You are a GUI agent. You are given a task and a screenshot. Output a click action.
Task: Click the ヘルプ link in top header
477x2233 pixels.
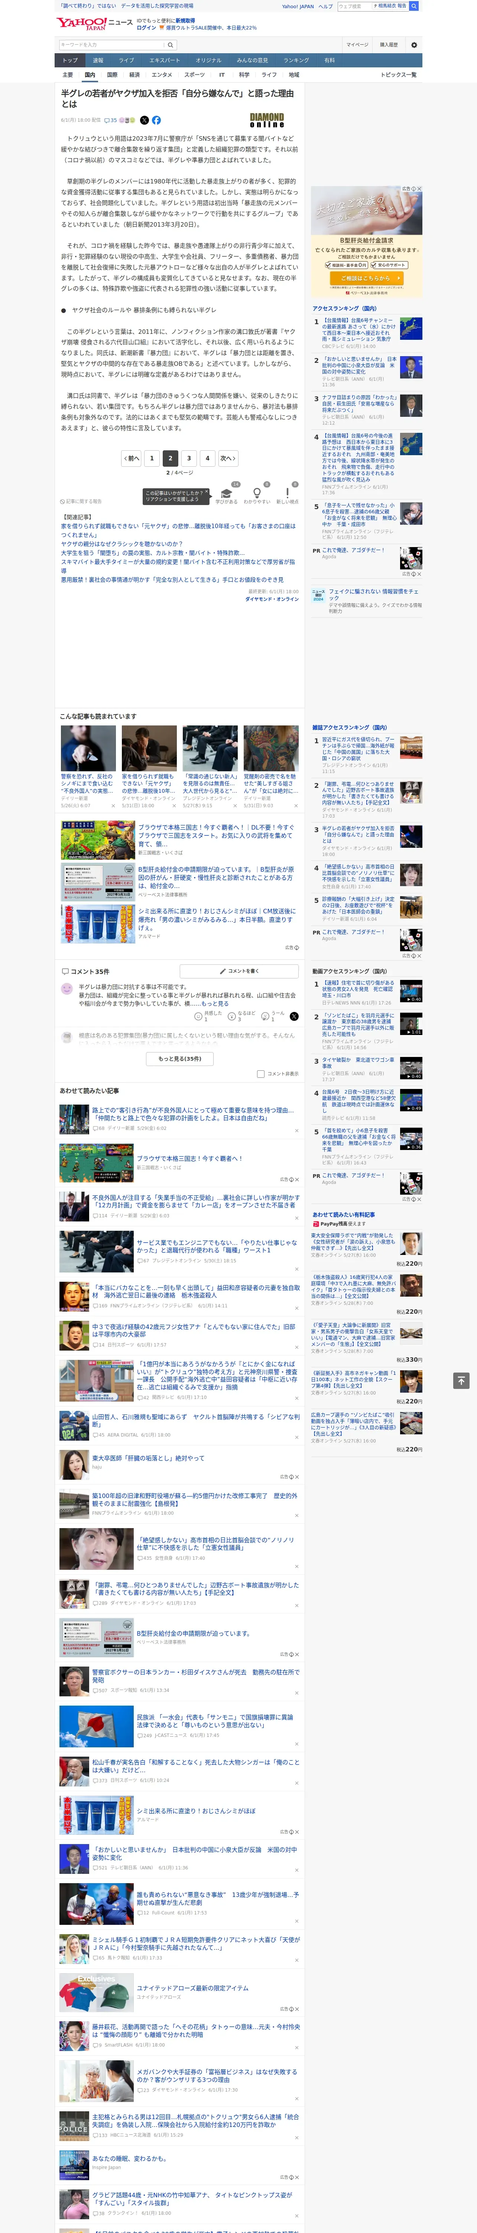tap(325, 6)
